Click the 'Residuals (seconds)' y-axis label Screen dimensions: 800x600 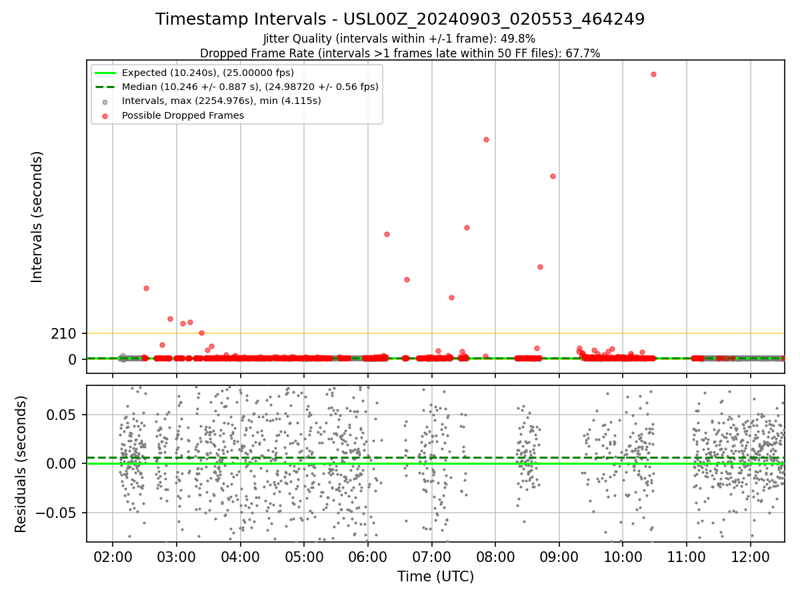(x=21, y=464)
